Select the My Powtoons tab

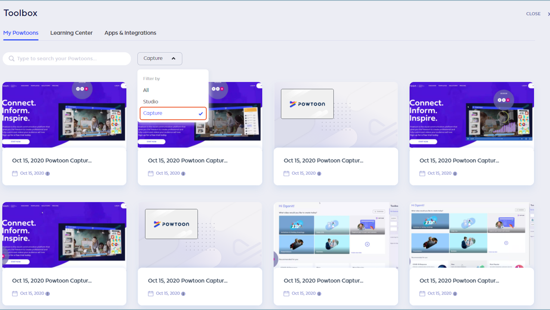click(x=21, y=33)
